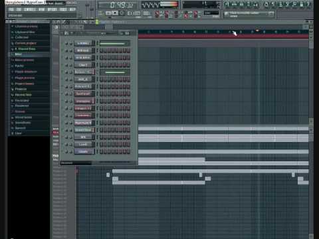Expand the Mixer presets browser folder
Image resolution: width=319 pixels, height=239 pixels.
25,60
